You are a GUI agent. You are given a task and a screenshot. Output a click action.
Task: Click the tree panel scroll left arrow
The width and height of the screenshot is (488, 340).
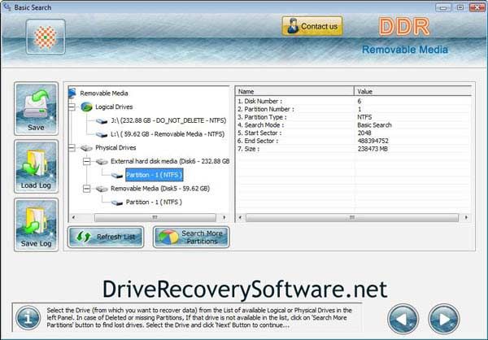click(x=73, y=217)
